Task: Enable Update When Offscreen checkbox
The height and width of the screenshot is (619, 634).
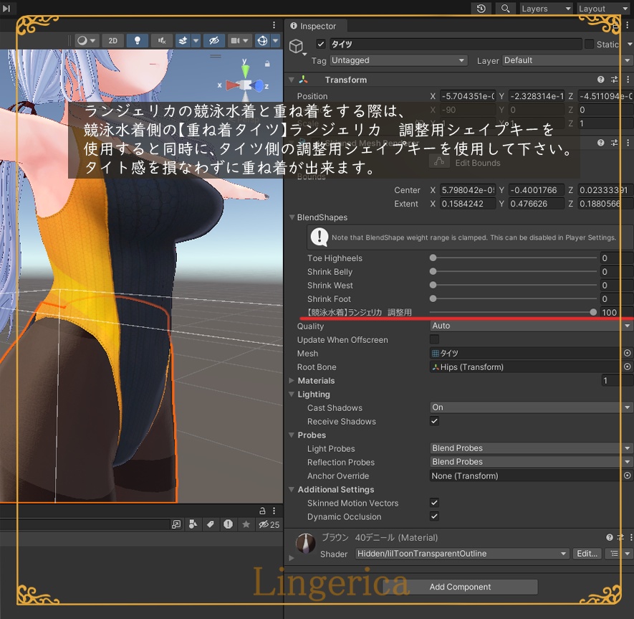Action: point(434,339)
